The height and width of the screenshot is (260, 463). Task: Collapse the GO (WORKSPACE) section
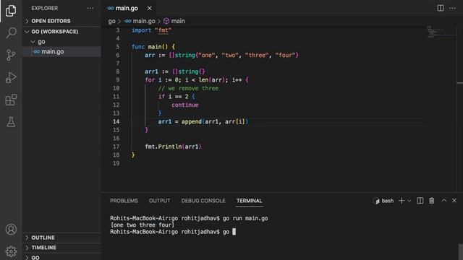pyautogui.click(x=61, y=32)
